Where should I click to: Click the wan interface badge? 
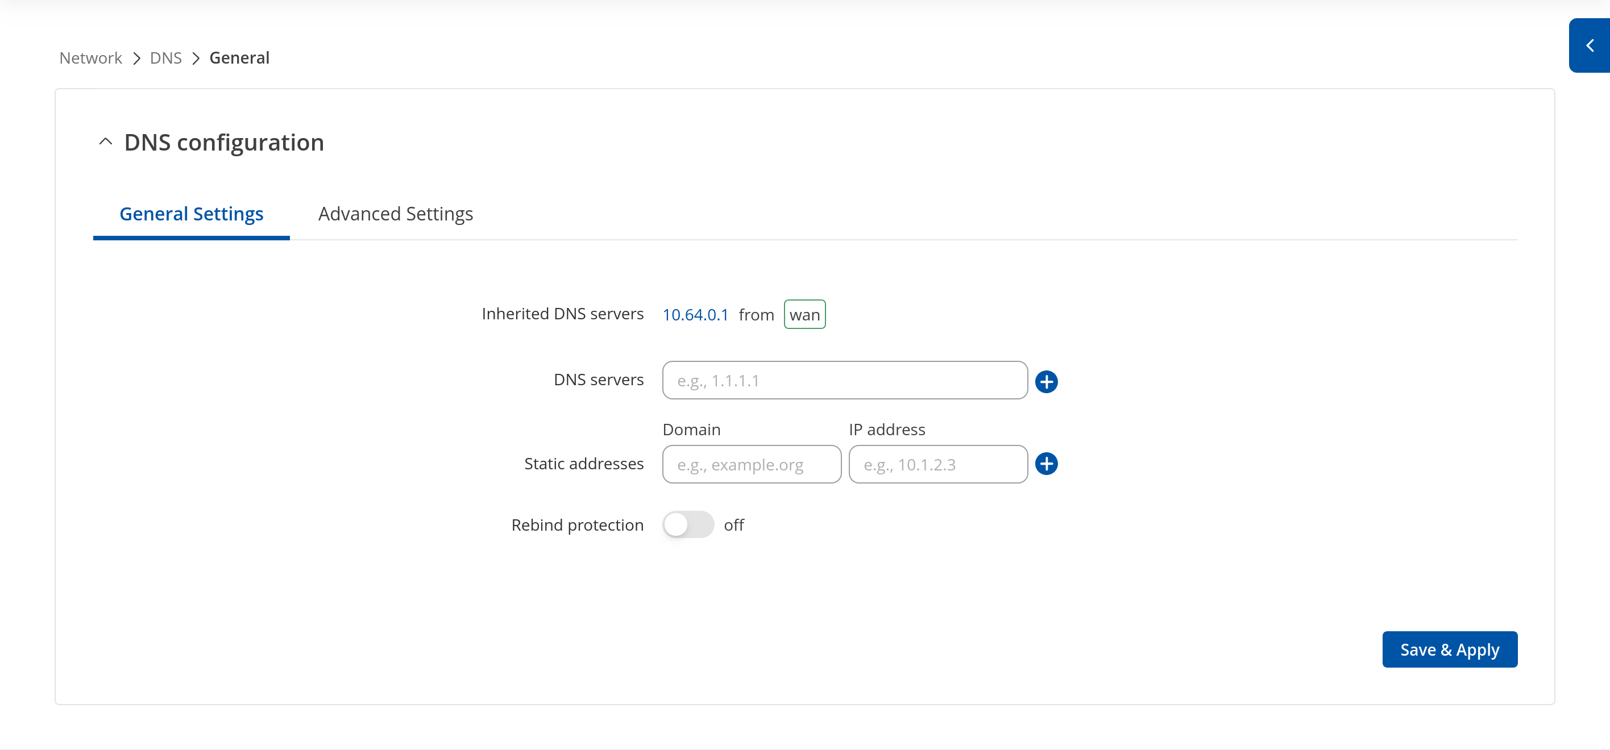[x=804, y=315]
